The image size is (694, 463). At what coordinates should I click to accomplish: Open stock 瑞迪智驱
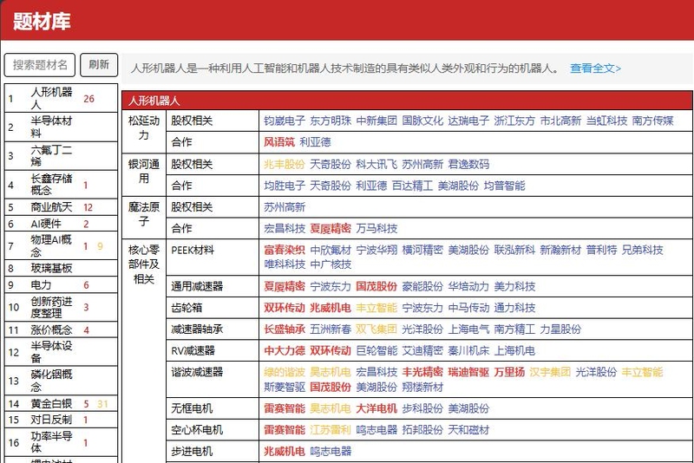pos(468,372)
